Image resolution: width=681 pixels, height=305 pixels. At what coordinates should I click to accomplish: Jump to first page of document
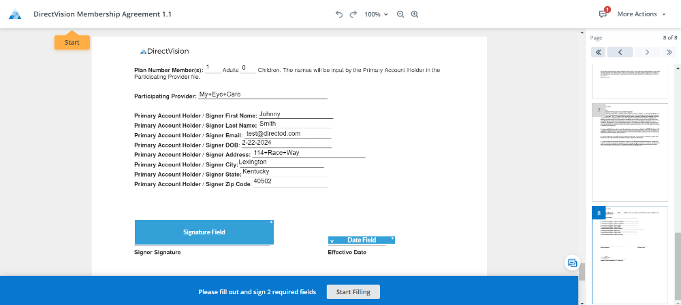point(597,52)
